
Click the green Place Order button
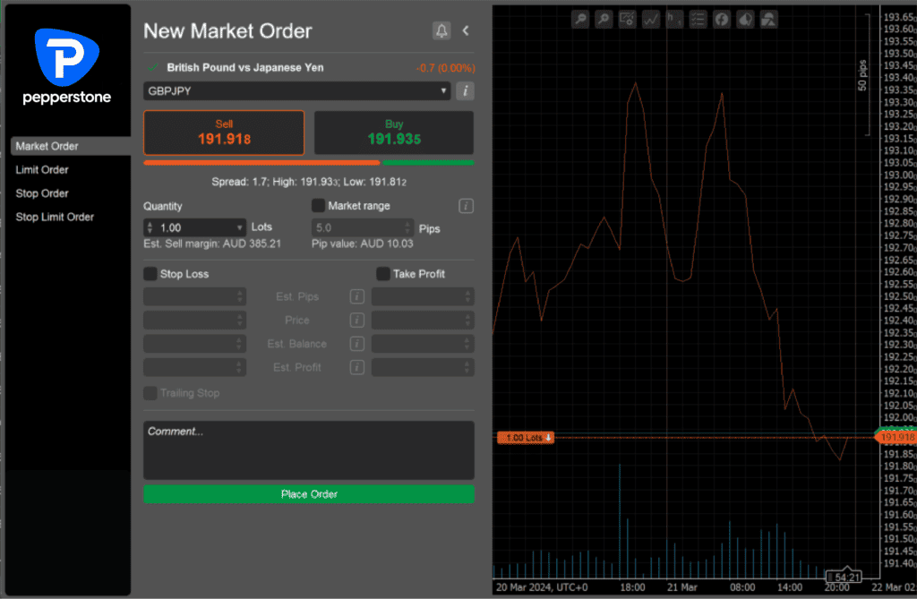click(x=308, y=493)
